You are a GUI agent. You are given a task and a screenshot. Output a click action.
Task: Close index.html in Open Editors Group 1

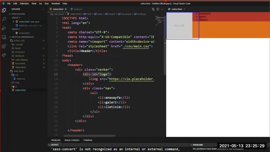[13, 22]
